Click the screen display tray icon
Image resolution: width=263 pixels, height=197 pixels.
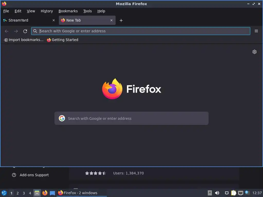tap(227, 193)
